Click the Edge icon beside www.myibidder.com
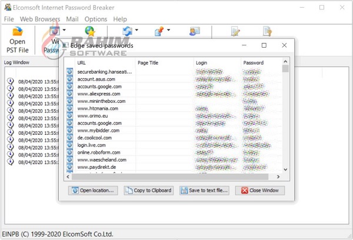Viewport: 353px width, 240px height. coord(70,130)
